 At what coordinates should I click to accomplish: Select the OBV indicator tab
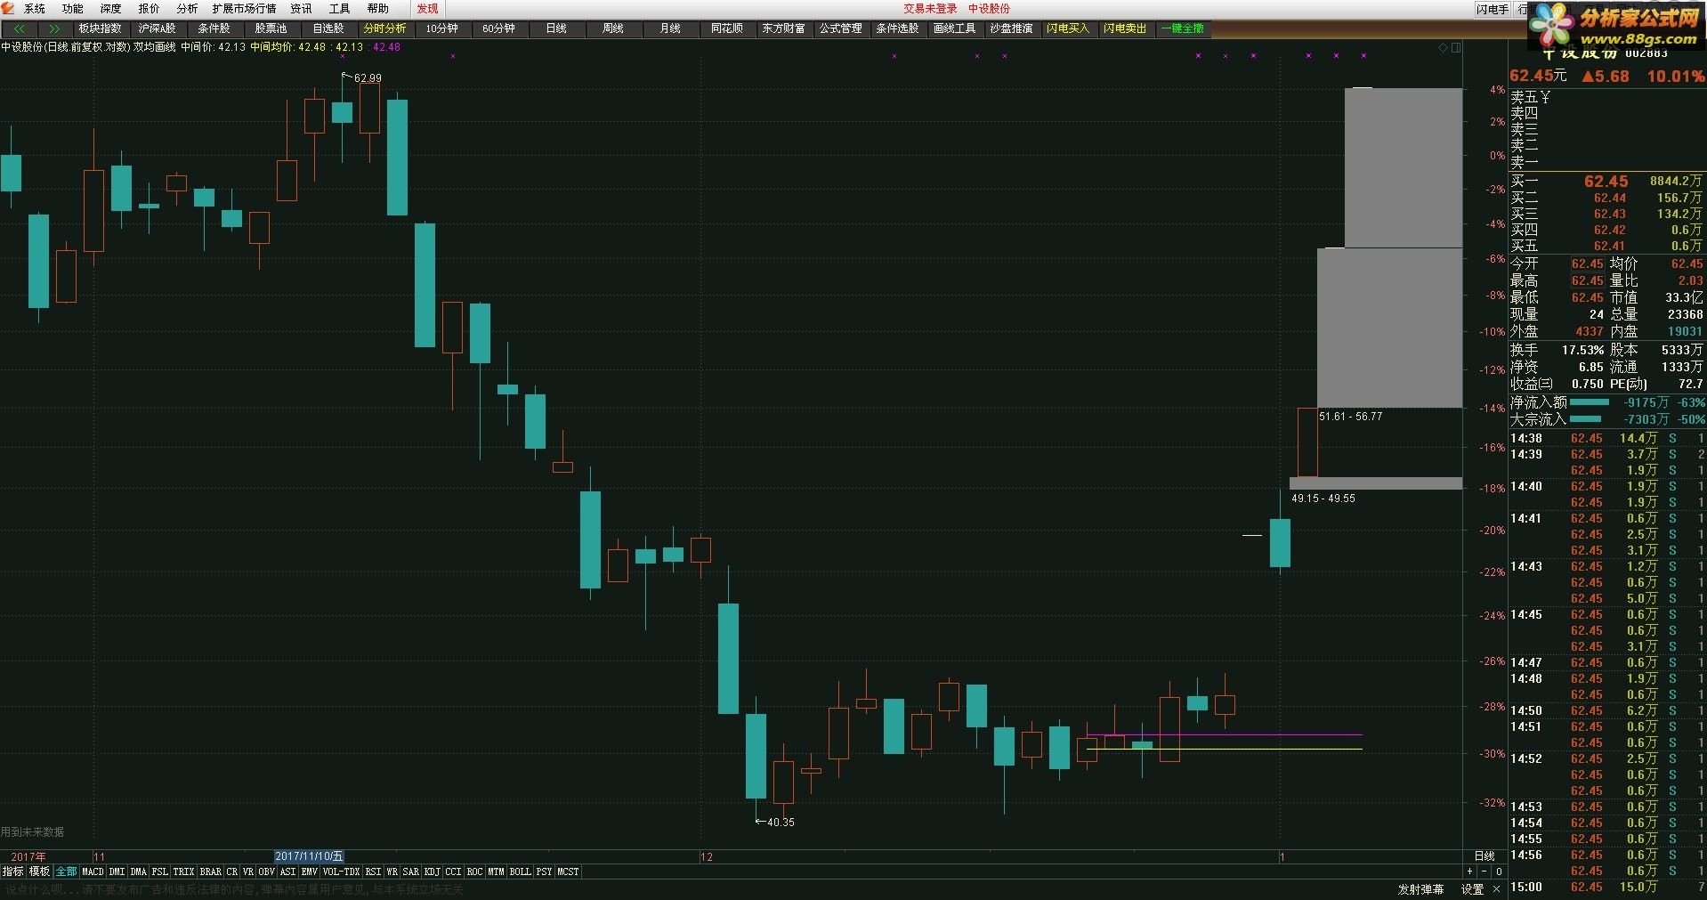pyautogui.click(x=266, y=872)
